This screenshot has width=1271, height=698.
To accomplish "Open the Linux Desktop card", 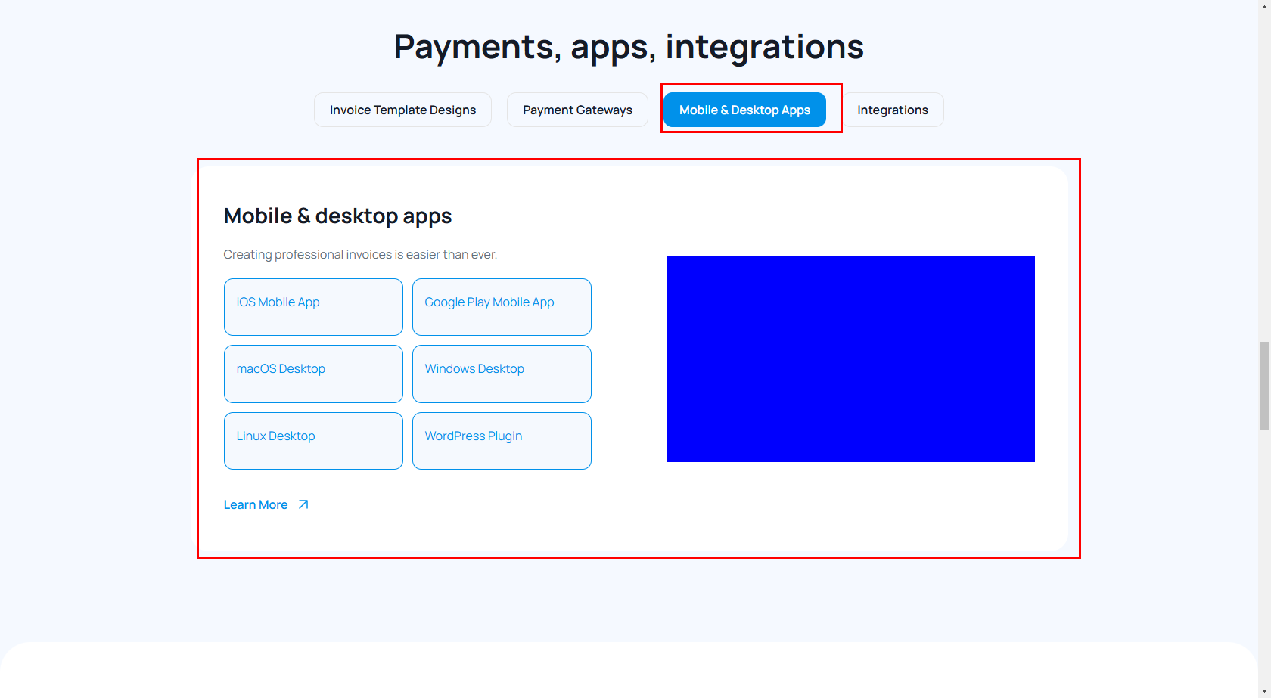I will [x=313, y=441].
